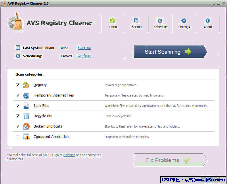Click the 'Invalid registry entries.' description
This screenshot has height=184, width=227.
(121, 85)
